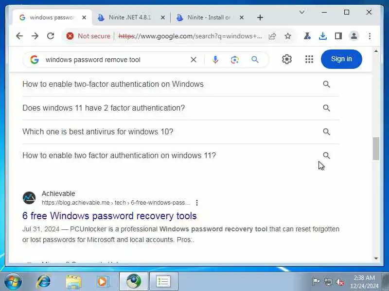Open more options for the Achievable result

click(x=197, y=203)
